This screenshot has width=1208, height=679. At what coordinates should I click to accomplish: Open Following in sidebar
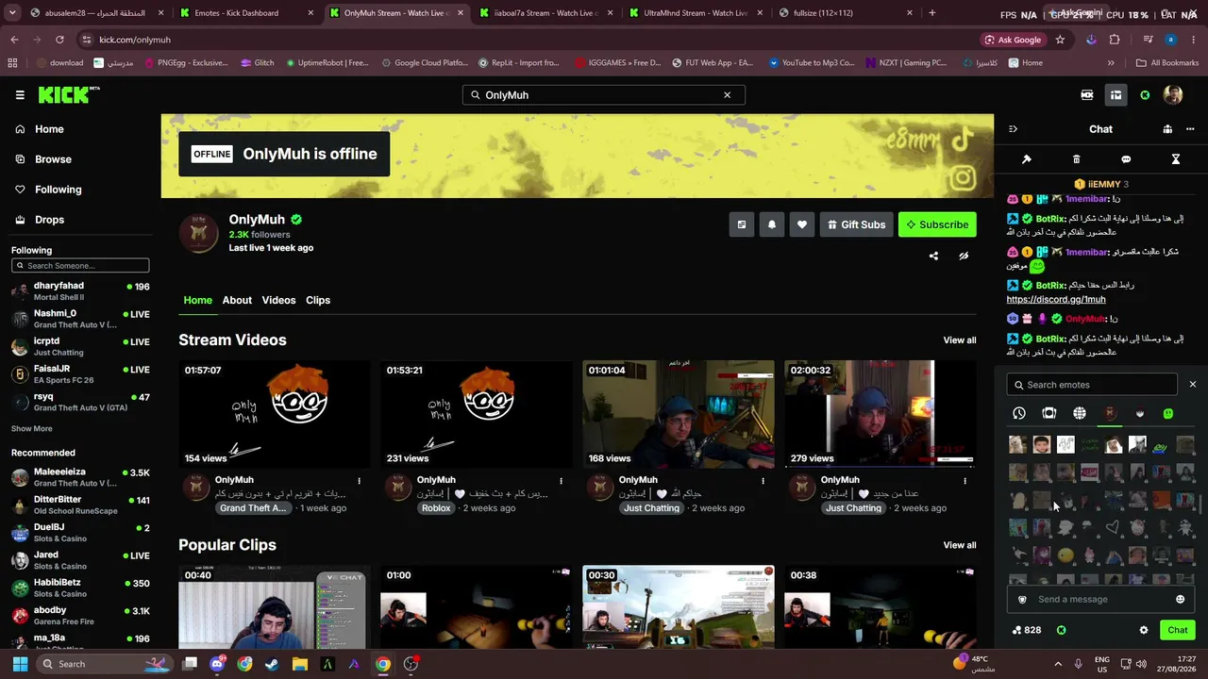58,190
